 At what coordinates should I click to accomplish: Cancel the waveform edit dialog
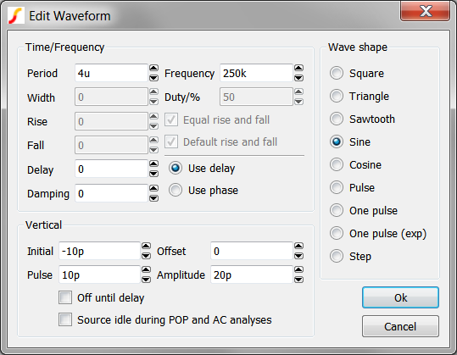point(400,326)
